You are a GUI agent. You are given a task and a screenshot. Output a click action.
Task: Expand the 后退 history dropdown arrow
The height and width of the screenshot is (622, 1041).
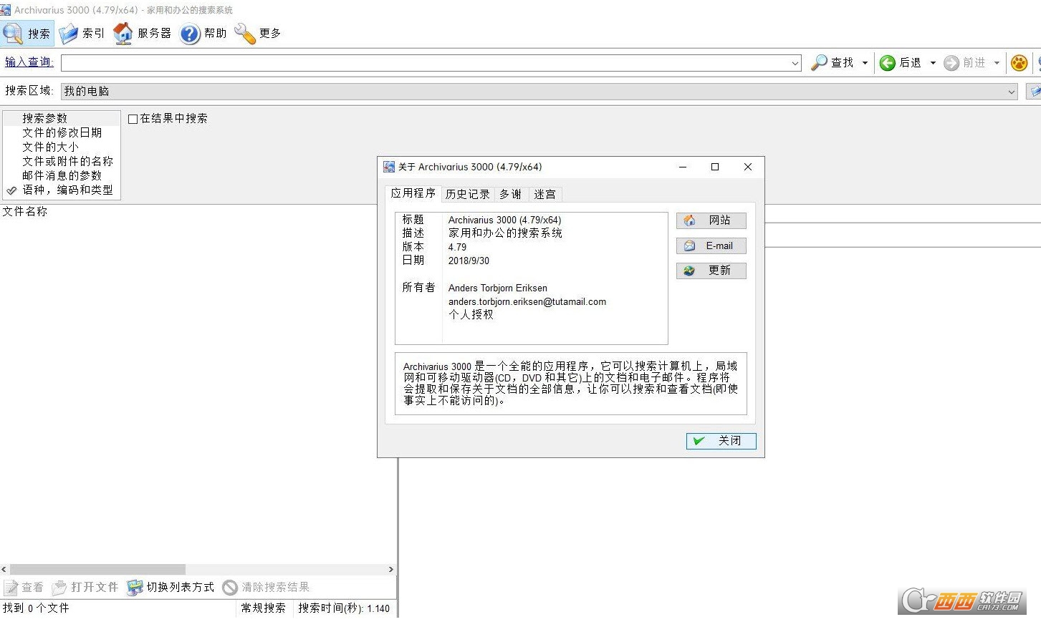click(933, 63)
